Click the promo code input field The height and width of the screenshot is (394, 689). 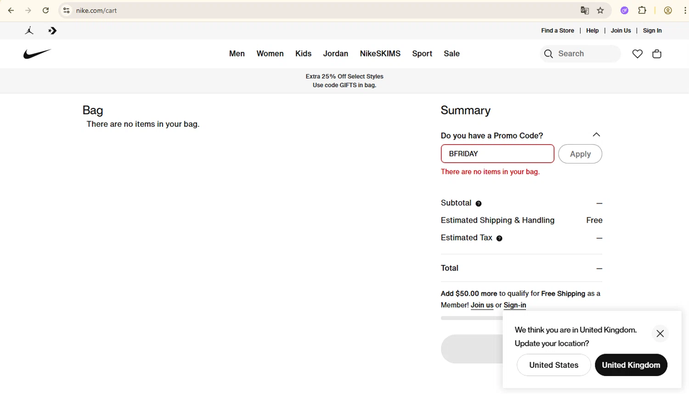[x=497, y=154]
